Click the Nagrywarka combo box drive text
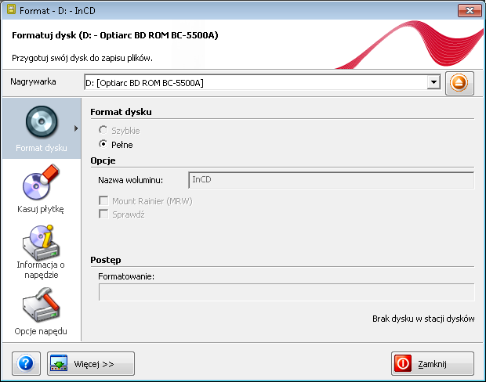The height and width of the screenshot is (382, 486). (144, 83)
